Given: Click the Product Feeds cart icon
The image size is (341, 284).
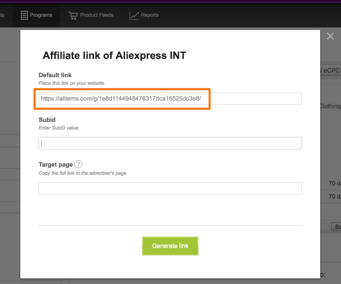Looking at the screenshot, I should pos(73,15).
